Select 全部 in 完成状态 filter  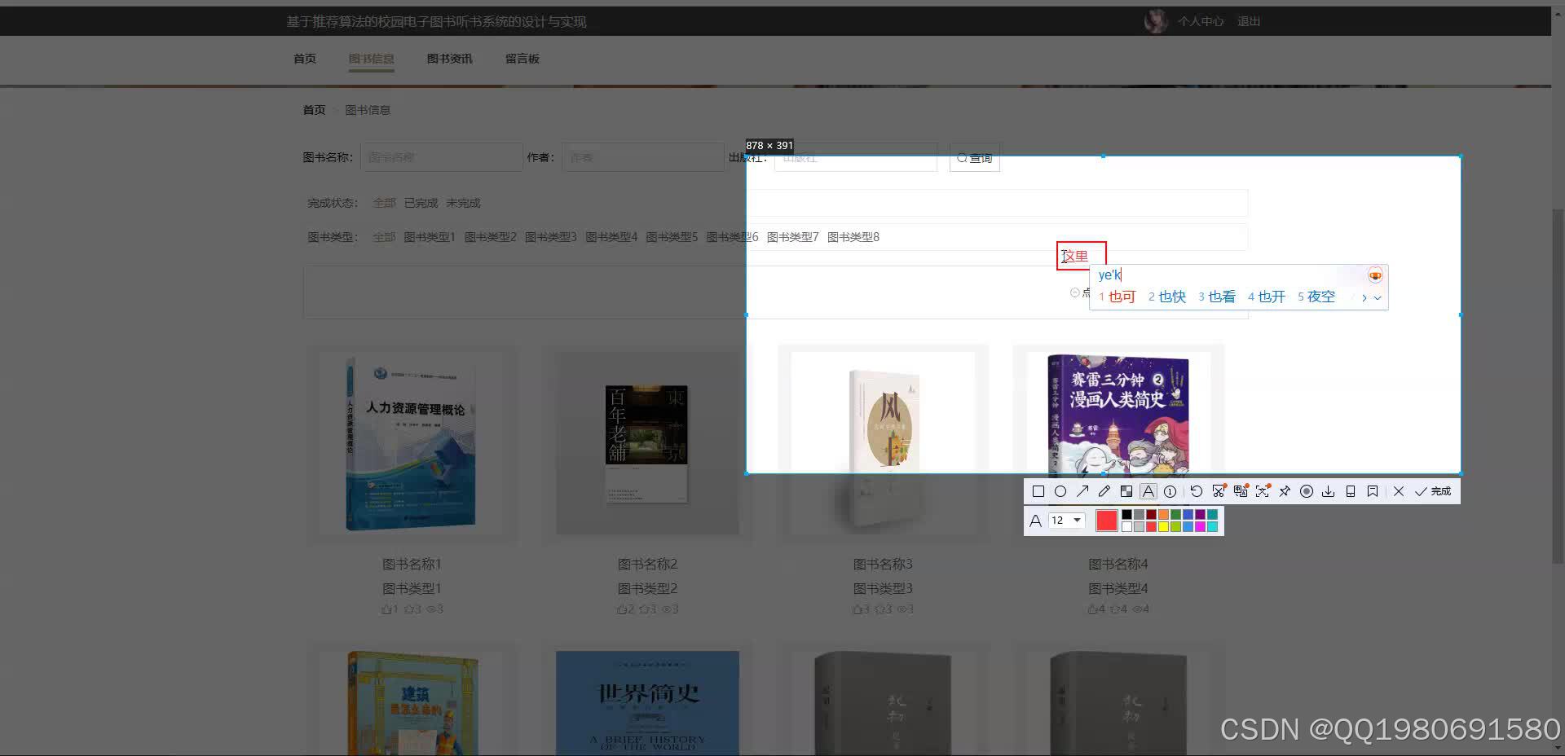click(x=384, y=203)
